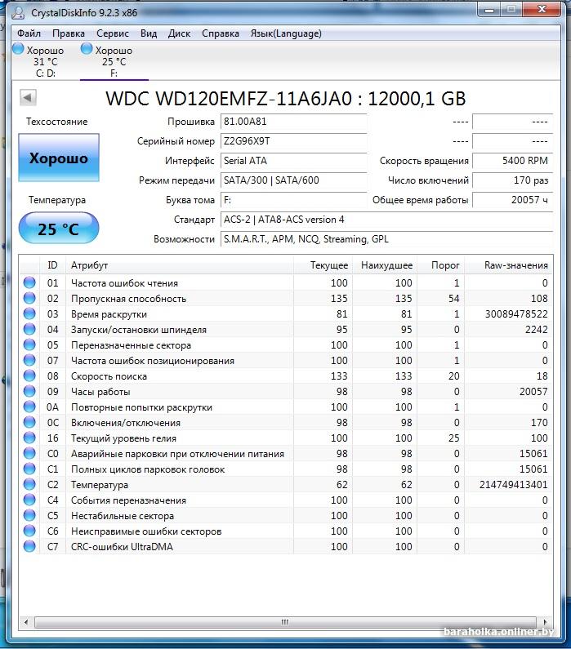Open the Язык(Language) menu
Viewport: 571px width, 649px height.
coord(286,33)
